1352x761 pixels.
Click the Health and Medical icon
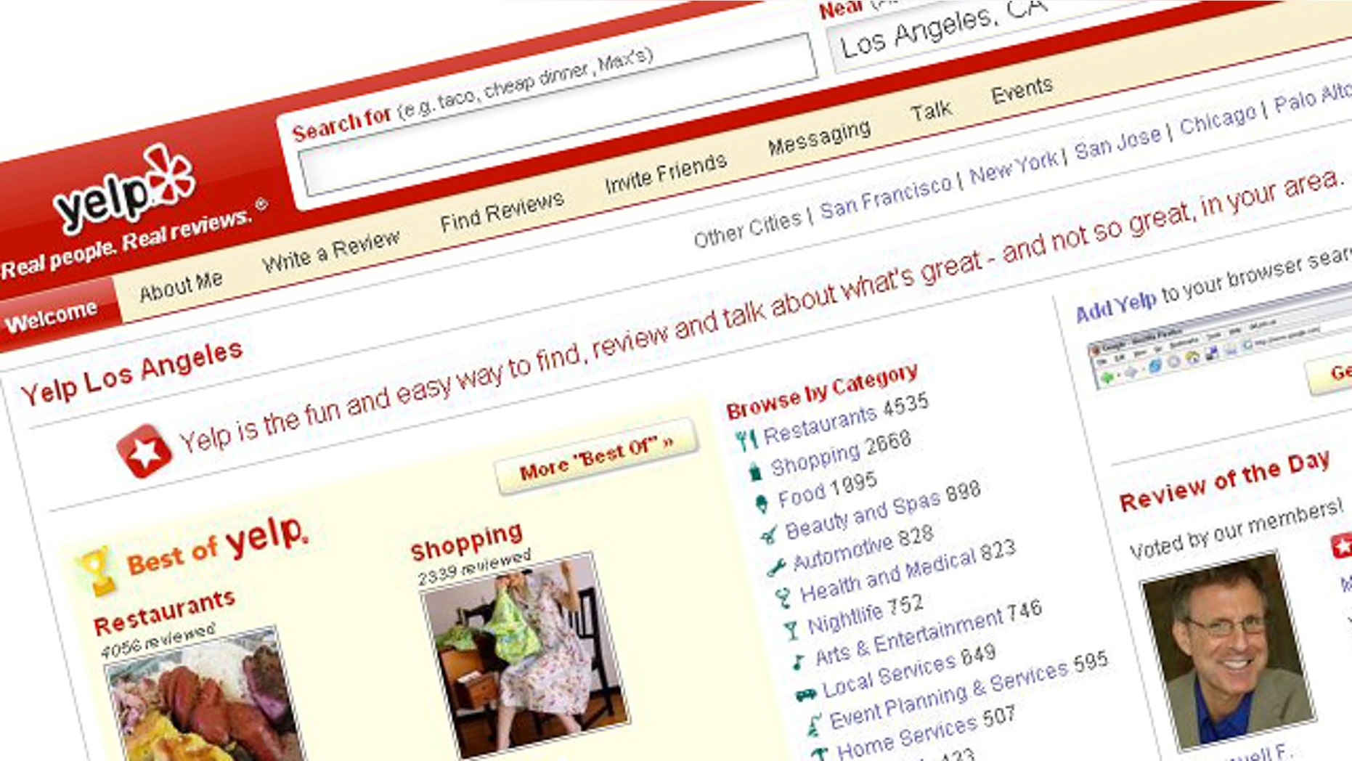[x=783, y=598]
